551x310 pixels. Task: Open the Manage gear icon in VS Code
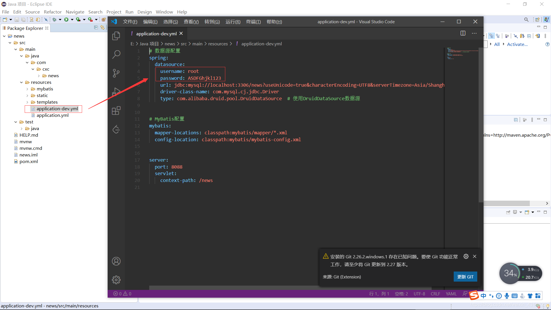click(116, 280)
